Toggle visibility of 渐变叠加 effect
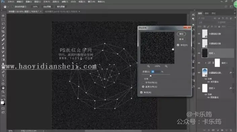 (x=208, y=82)
